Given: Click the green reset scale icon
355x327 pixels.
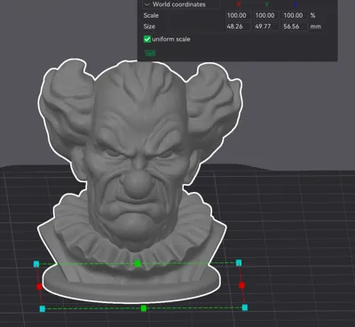Looking at the screenshot, I should pos(150,53).
